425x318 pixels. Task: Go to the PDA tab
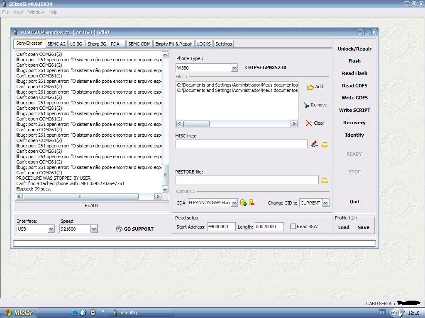[x=117, y=44]
